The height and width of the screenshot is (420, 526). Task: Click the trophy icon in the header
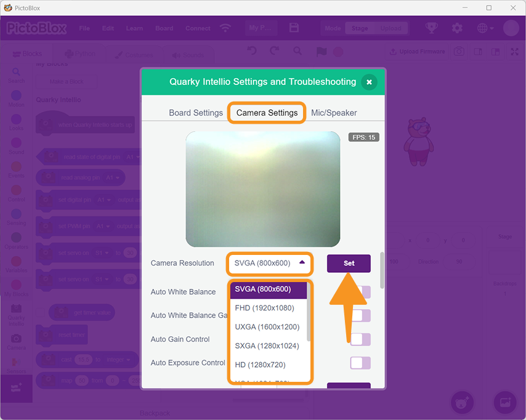point(431,28)
